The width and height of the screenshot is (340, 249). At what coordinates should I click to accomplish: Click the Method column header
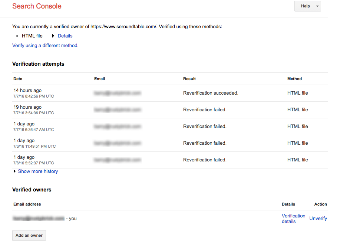pos(294,79)
